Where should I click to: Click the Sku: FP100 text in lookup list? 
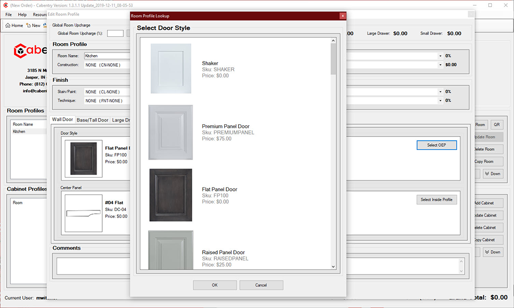215,196
